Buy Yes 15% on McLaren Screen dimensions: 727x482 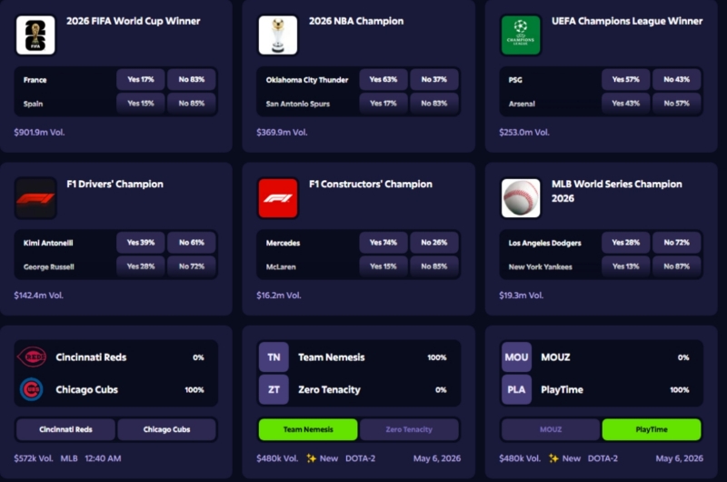click(383, 266)
